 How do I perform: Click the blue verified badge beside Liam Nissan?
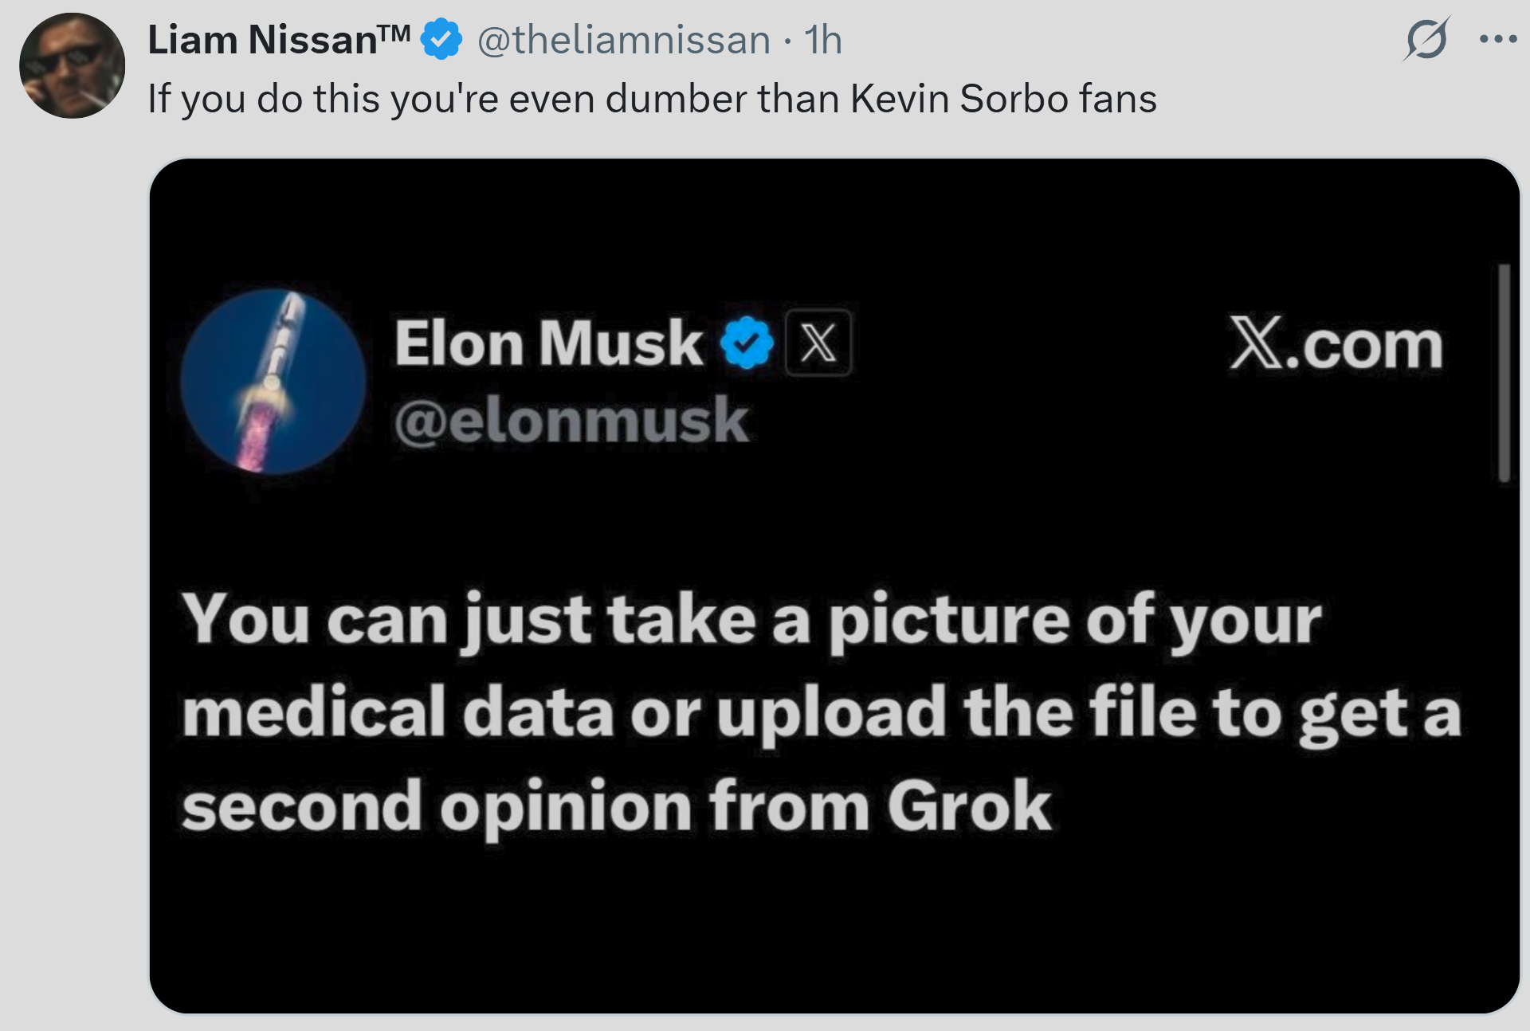441,40
